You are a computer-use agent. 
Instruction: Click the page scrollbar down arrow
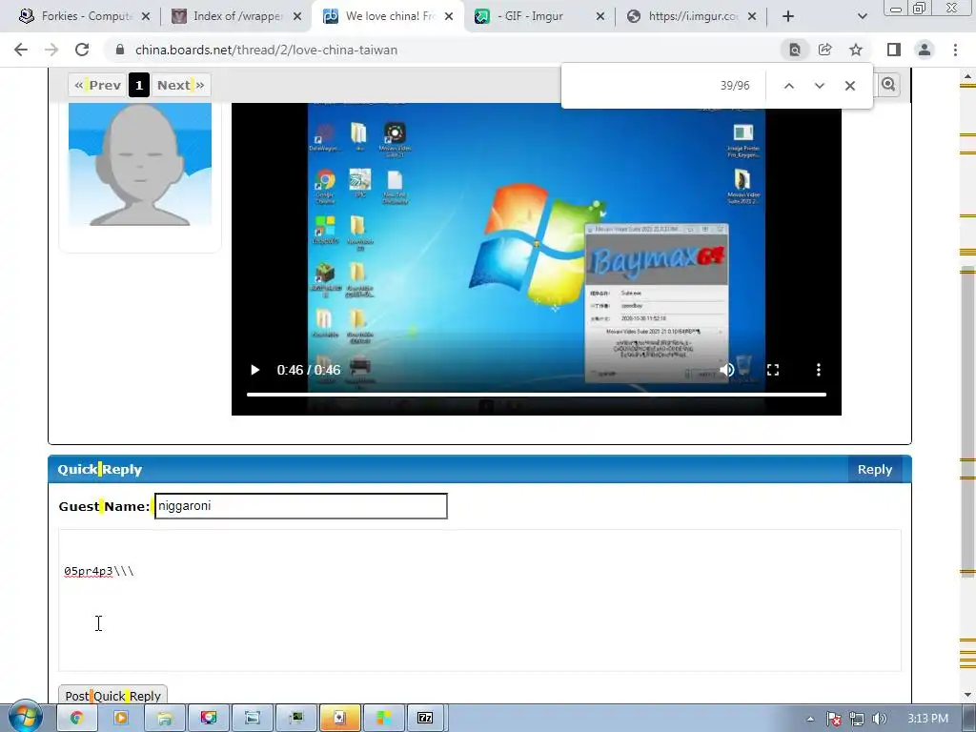pos(967,694)
